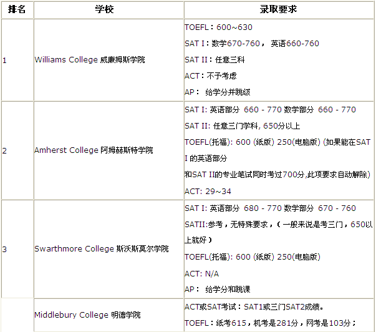376x332 pixels.
Task: Click the line 和SAT II的专业笔试同时考过700分
Action: coord(277,175)
